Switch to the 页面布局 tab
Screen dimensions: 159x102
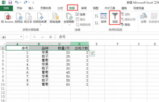[x=46, y=8]
